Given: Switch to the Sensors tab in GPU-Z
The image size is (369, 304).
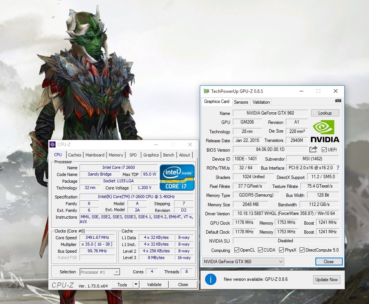Looking at the screenshot, I should (241, 102).
